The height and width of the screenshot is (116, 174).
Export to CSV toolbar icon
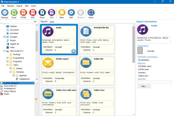point(51,12)
